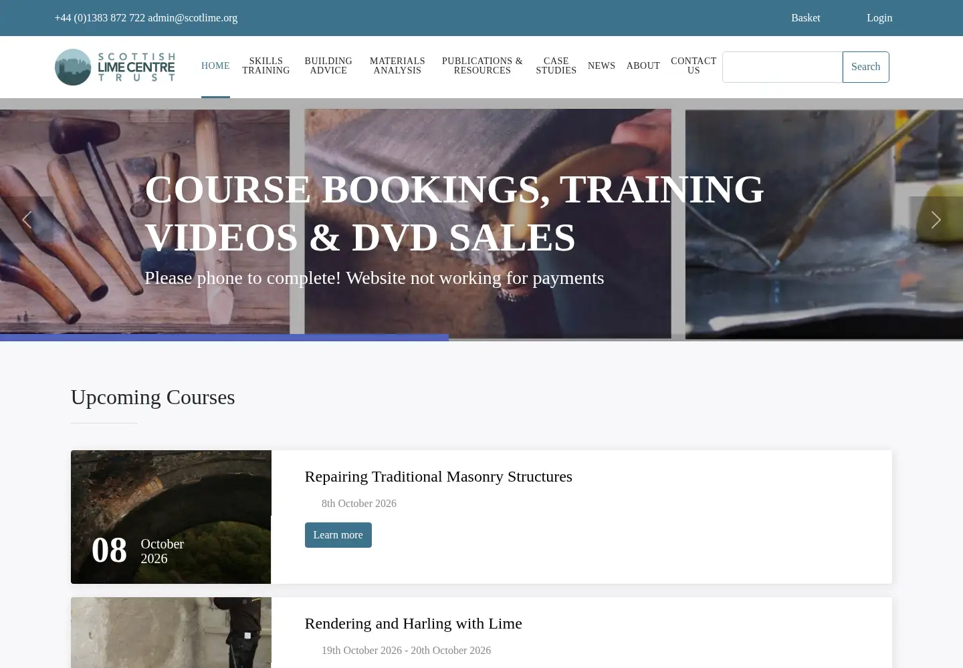963x668 pixels.
Task: Advance to the next carousel slide arrow
Action: point(936,220)
